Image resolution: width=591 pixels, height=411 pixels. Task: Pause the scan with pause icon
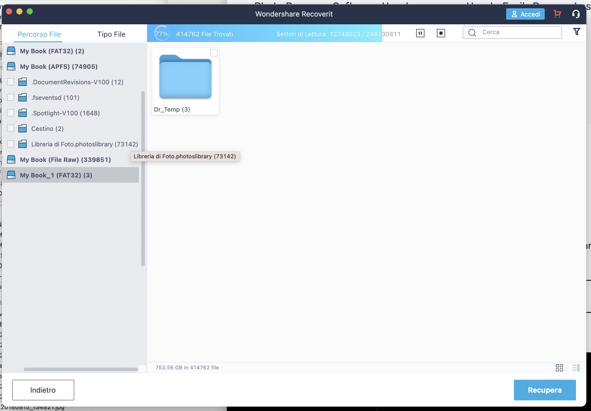[420, 33]
